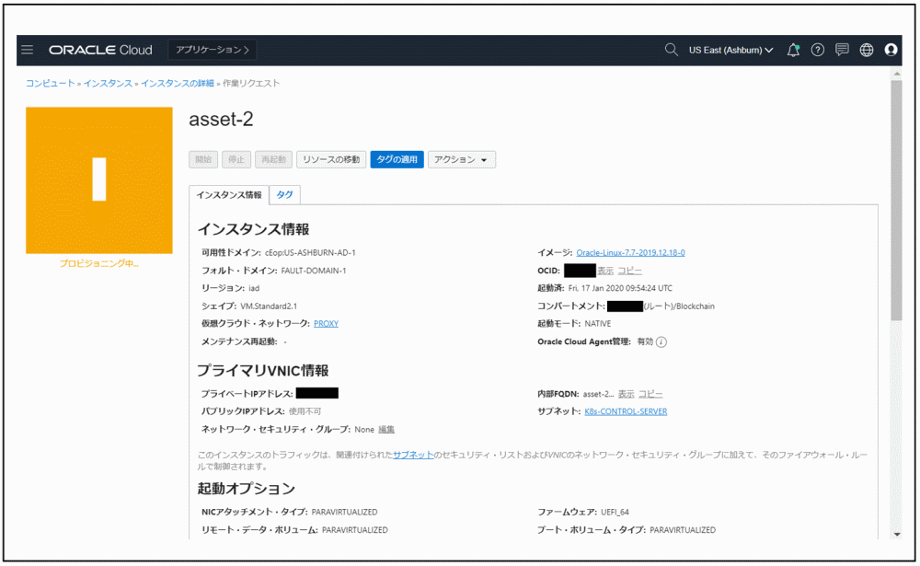The height and width of the screenshot is (566, 920).
Task: Click the scrollbar up arrow
Action: click(896, 74)
